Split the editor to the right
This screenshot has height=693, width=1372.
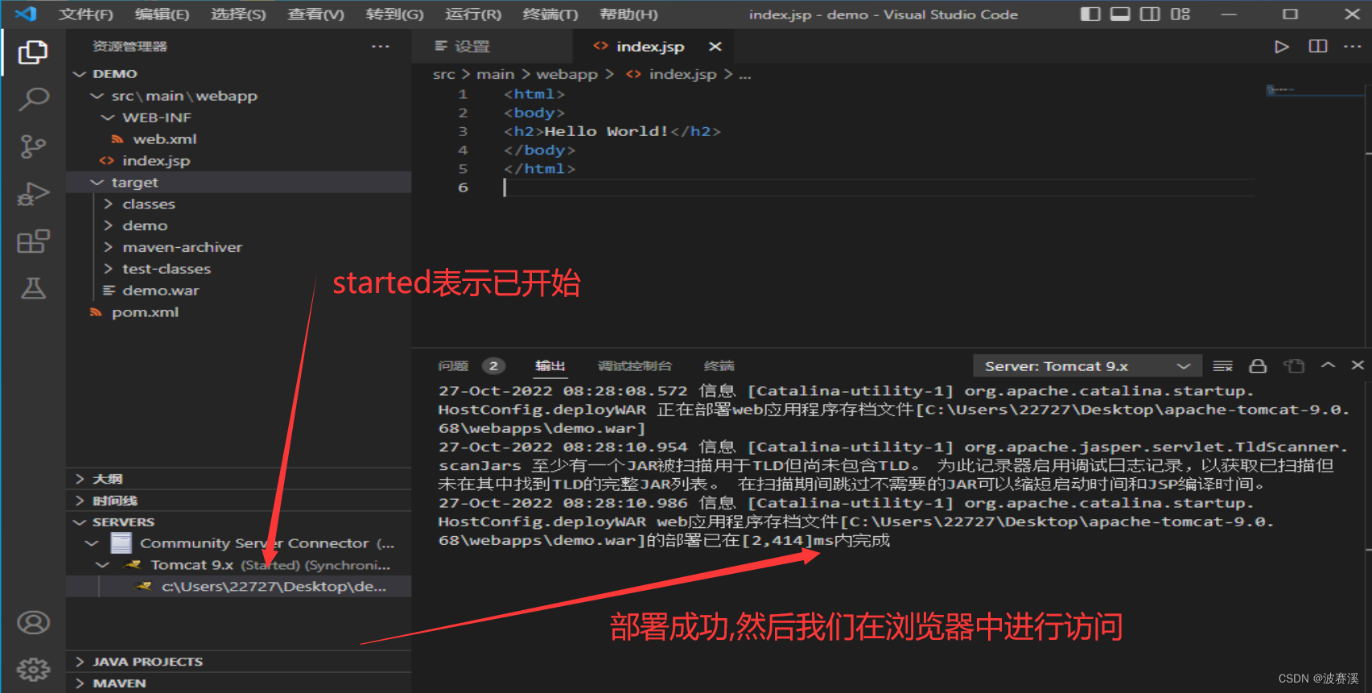[1318, 47]
